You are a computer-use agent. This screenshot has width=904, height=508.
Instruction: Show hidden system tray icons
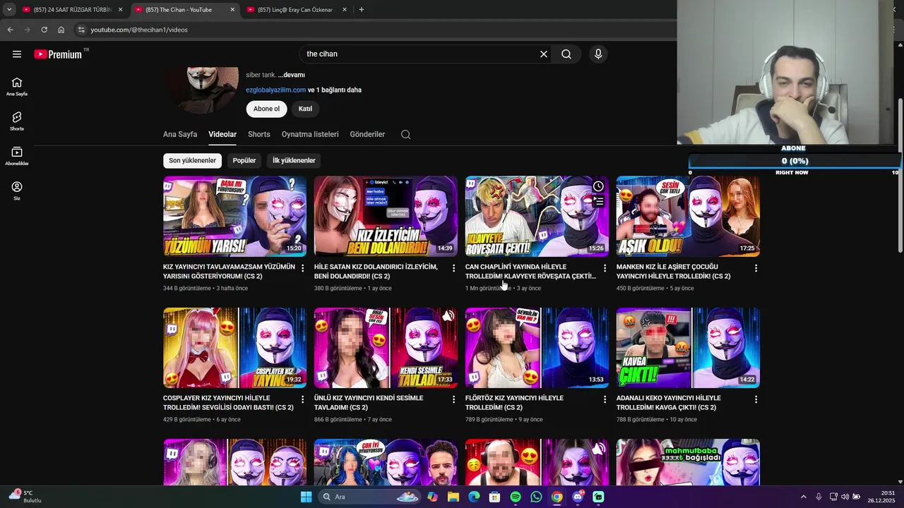click(x=803, y=497)
